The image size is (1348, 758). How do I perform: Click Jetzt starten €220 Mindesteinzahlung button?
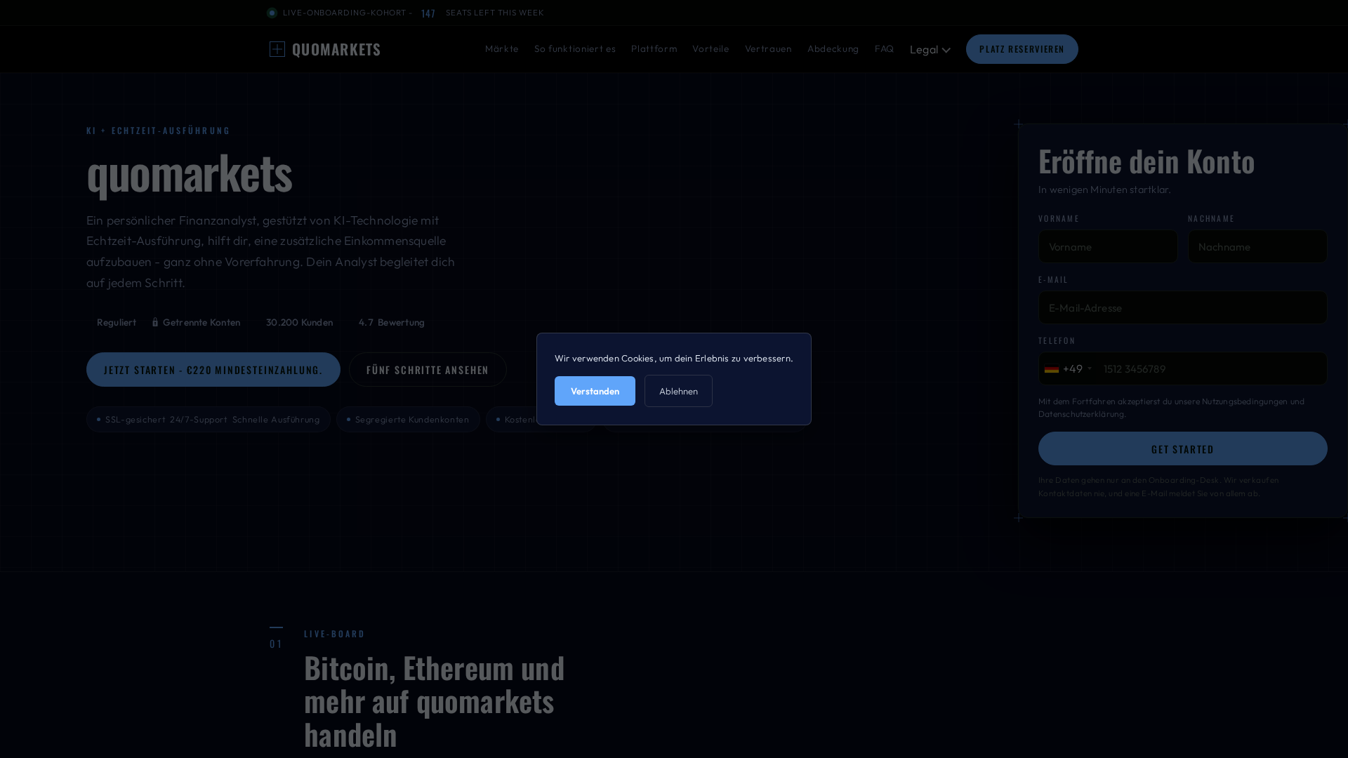tap(213, 370)
